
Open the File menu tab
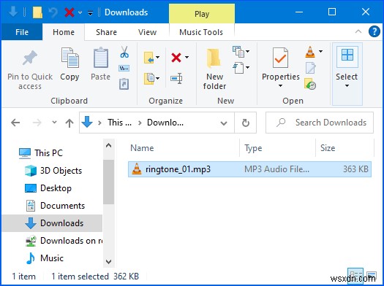(22, 32)
